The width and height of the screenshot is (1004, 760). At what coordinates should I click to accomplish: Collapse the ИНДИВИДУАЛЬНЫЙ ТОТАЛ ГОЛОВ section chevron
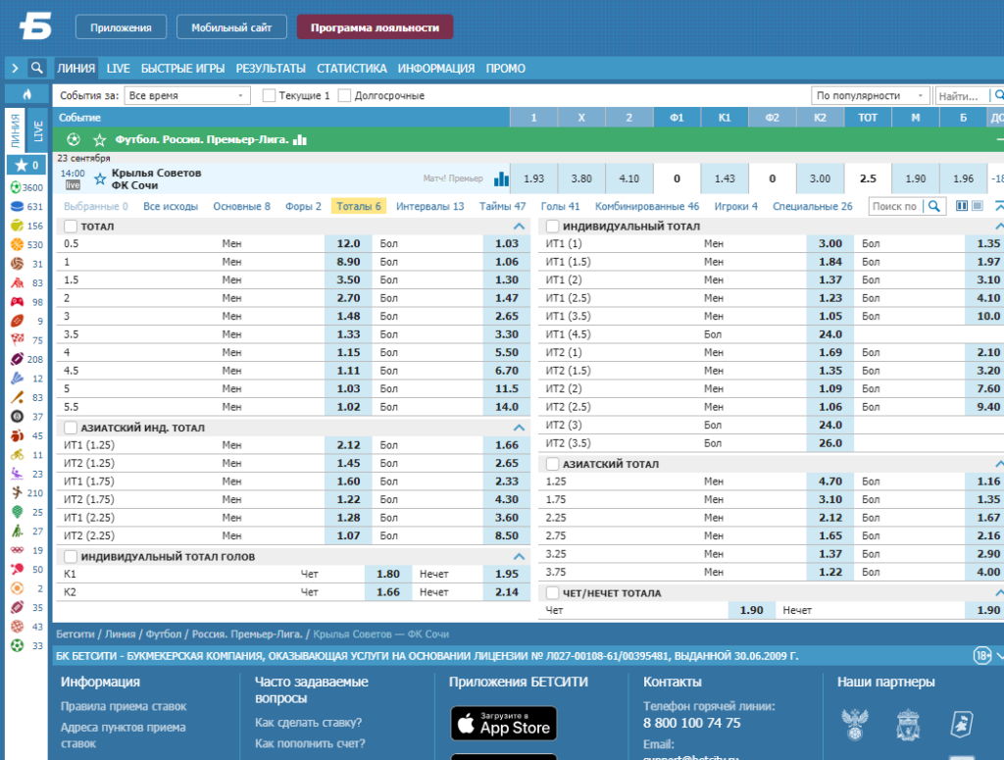click(520, 556)
